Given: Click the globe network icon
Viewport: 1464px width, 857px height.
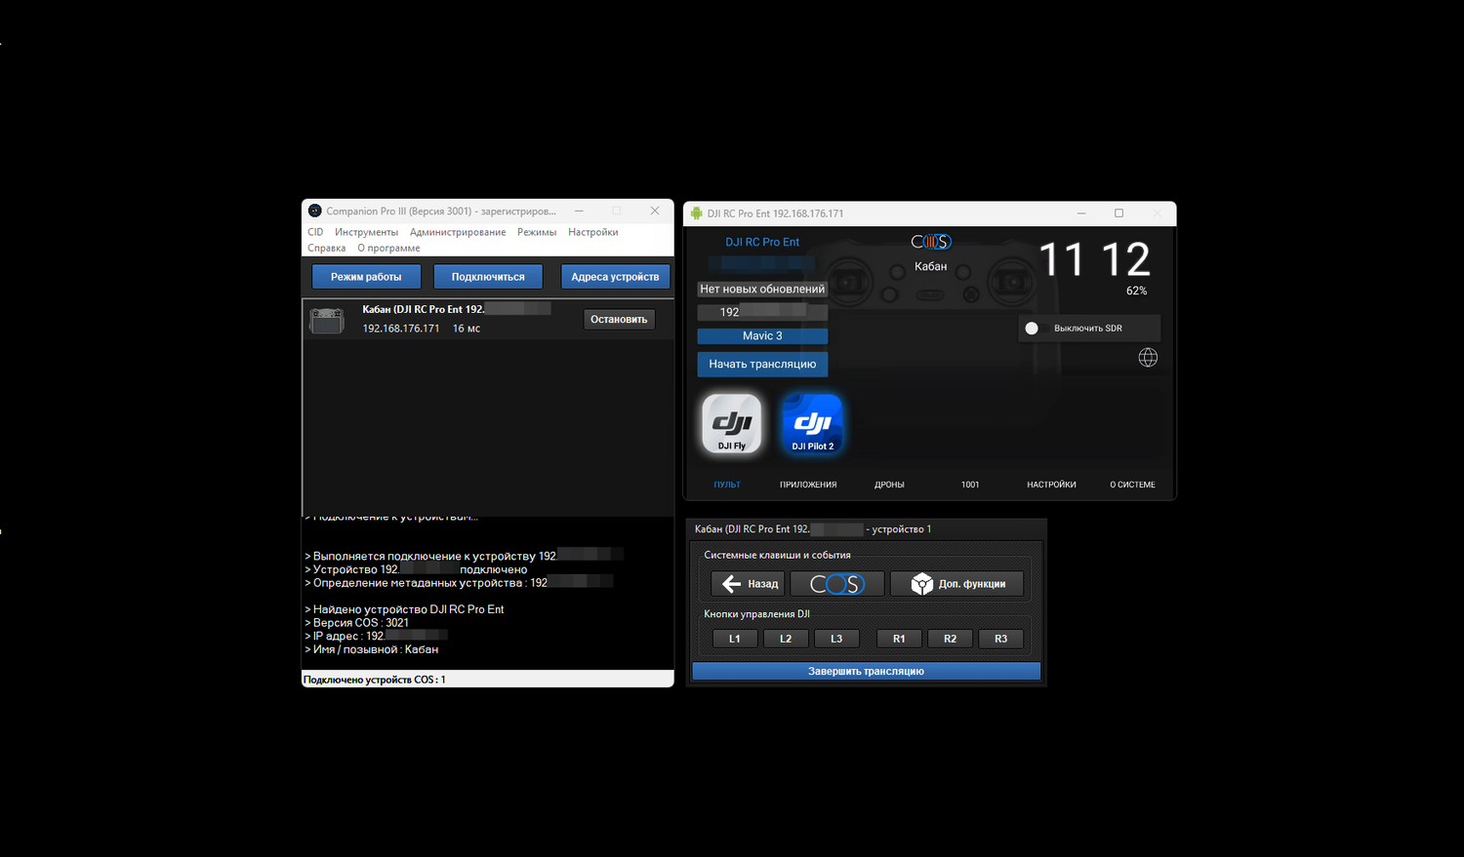Looking at the screenshot, I should coord(1148,358).
